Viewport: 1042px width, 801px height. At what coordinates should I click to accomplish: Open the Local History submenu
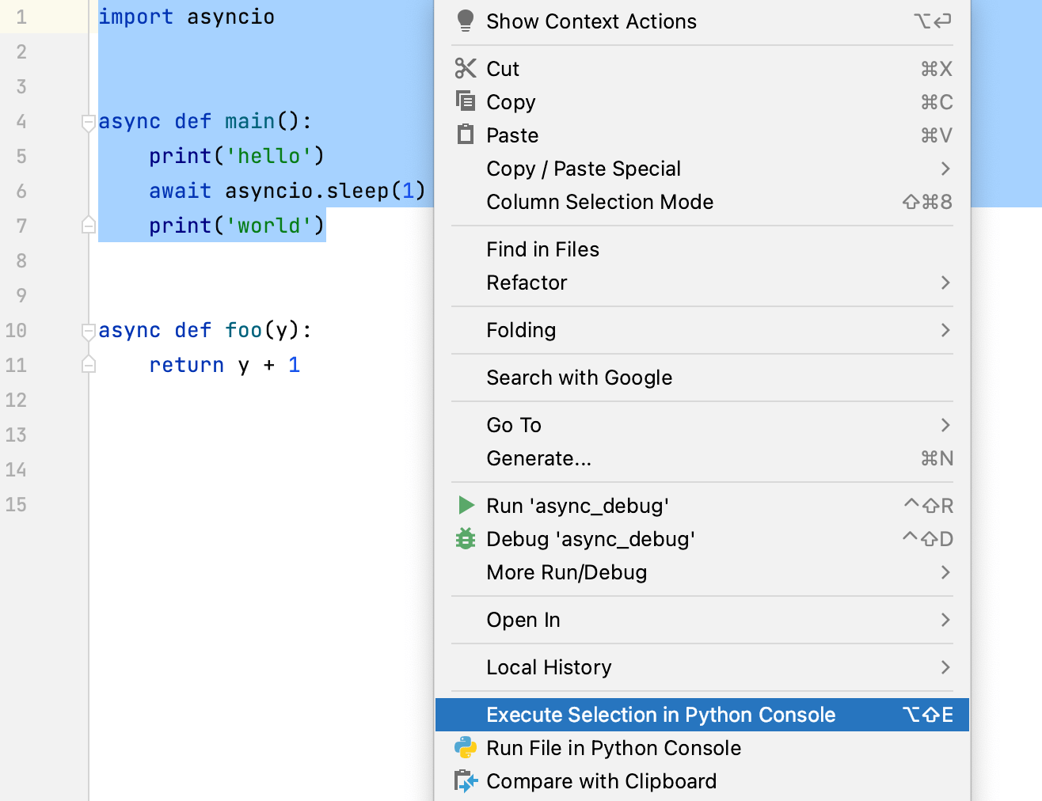tap(549, 667)
